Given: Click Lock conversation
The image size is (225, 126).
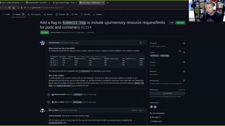Looking at the screenshot, I should pyautogui.click(x=157, y=113).
